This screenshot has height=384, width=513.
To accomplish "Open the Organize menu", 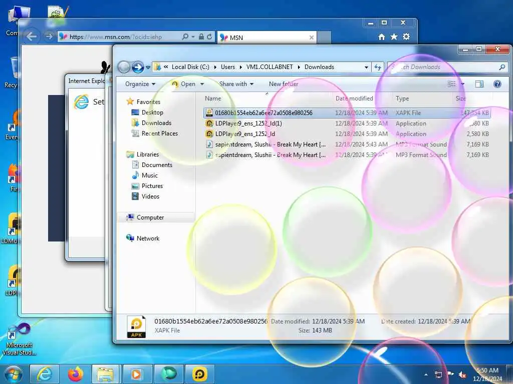I will (x=140, y=84).
